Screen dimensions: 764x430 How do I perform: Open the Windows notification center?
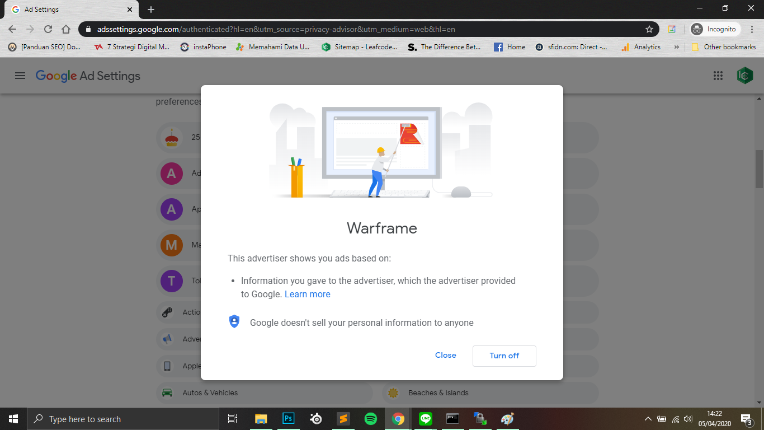tap(746, 419)
